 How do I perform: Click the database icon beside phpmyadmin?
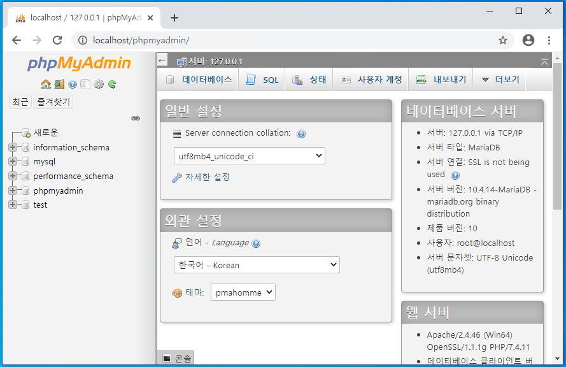coord(25,191)
